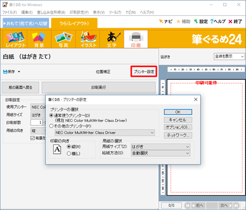Open ヘルプ from the top-right toolbar
246x210 pixels.
pyautogui.click(x=218, y=21)
